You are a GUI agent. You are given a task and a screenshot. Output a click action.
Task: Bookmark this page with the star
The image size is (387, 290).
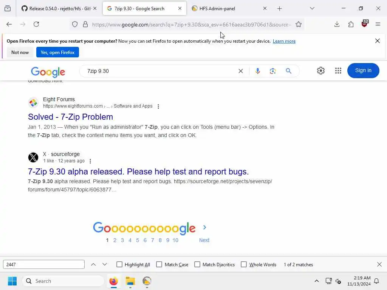point(299,24)
